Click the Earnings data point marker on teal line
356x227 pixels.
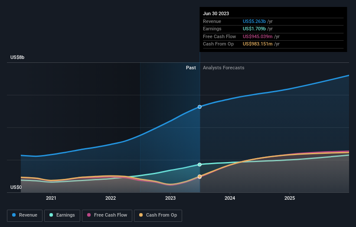pyautogui.click(x=199, y=165)
